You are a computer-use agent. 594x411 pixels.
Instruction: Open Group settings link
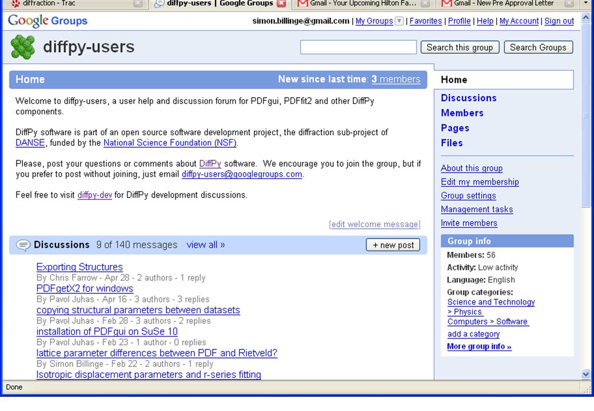click(x=468, y=195)
